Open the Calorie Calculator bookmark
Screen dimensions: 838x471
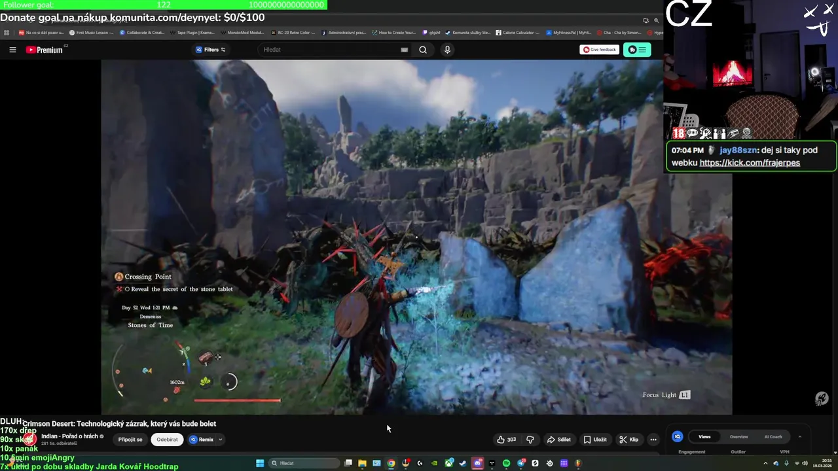[x=517, y=32]
